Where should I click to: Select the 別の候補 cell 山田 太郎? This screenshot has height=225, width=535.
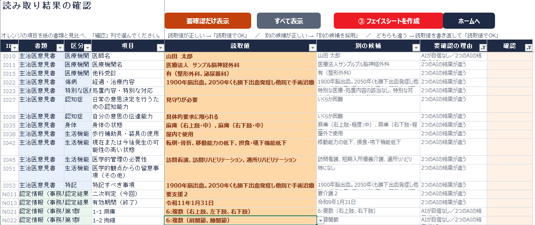368,56
